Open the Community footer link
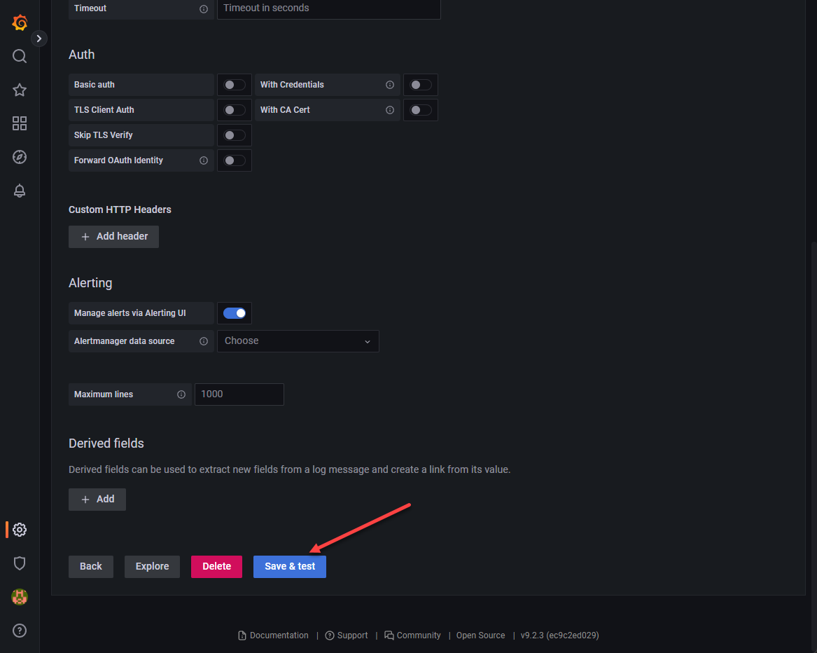 412,635
